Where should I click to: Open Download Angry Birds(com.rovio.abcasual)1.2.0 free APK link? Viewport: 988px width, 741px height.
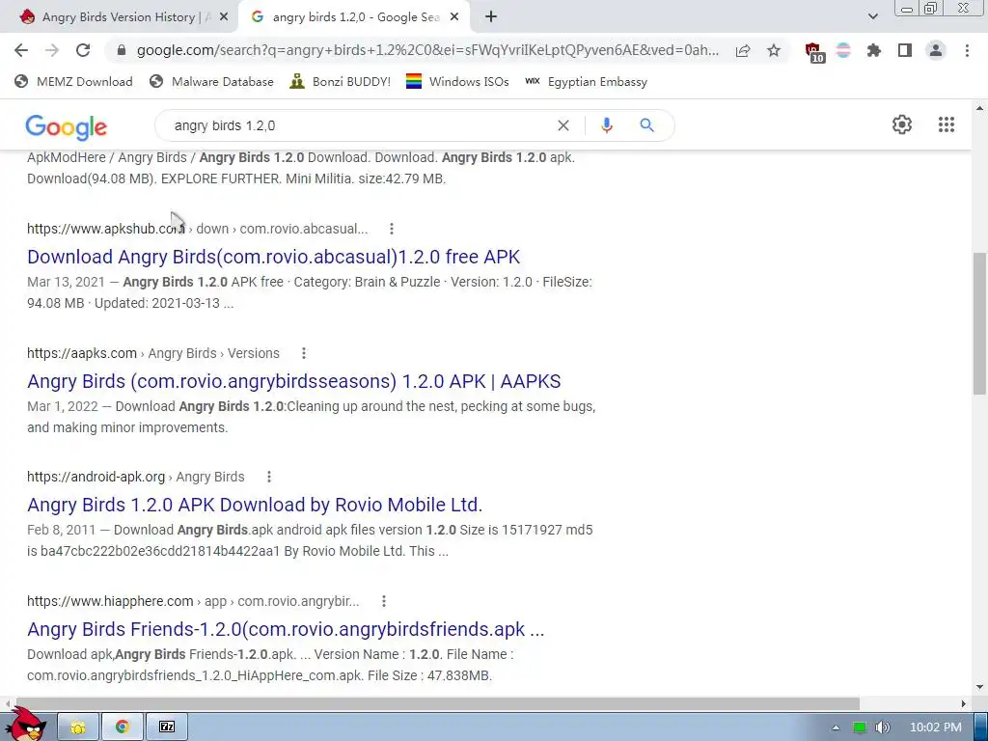[273, 257]
